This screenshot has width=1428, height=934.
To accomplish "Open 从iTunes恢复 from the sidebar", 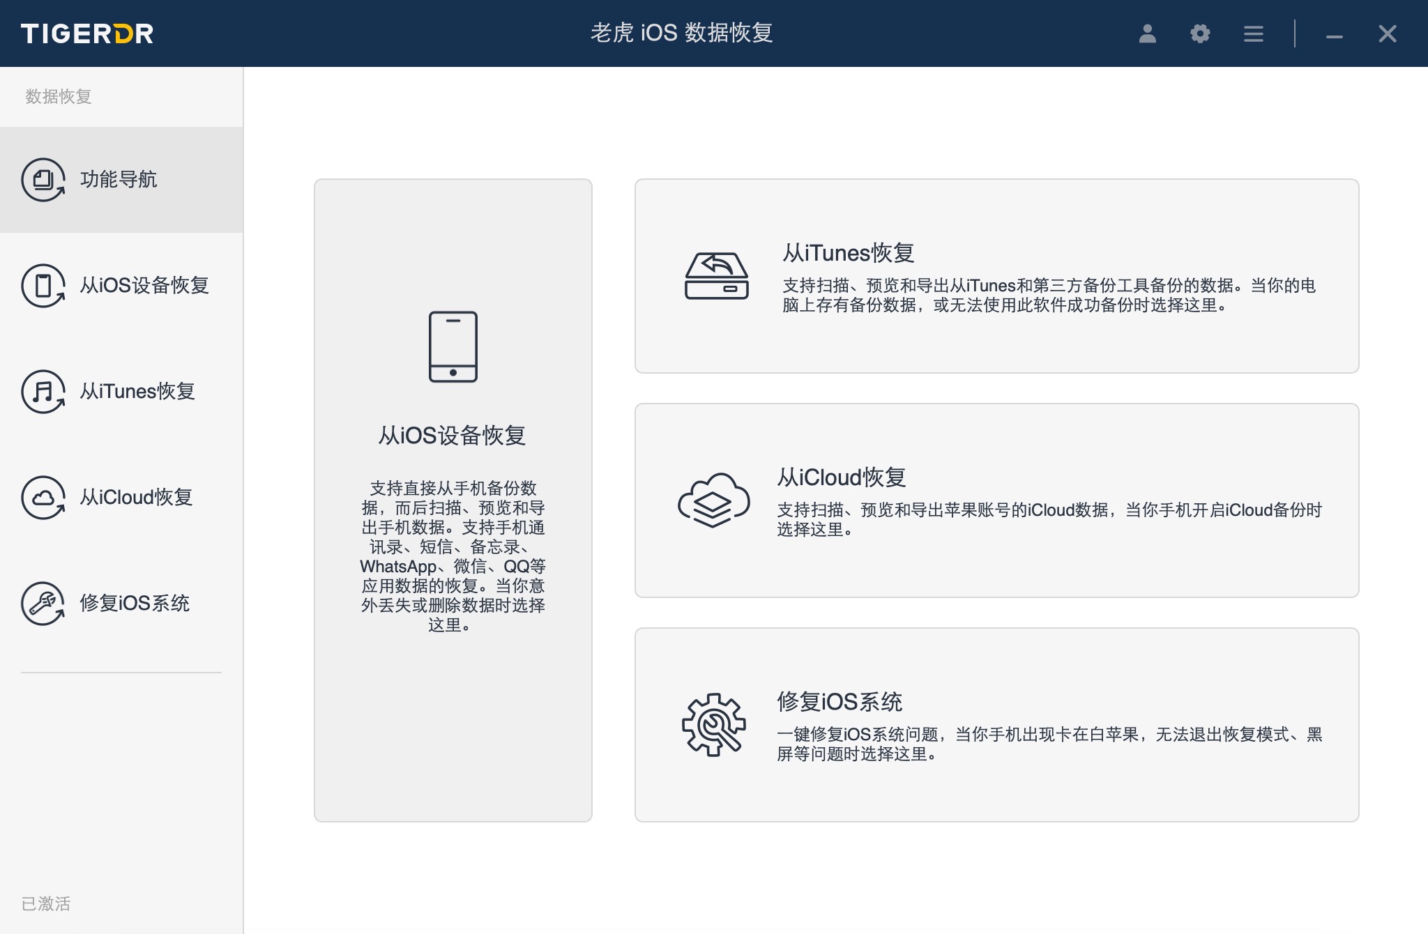I will click(x=137, y=391).
